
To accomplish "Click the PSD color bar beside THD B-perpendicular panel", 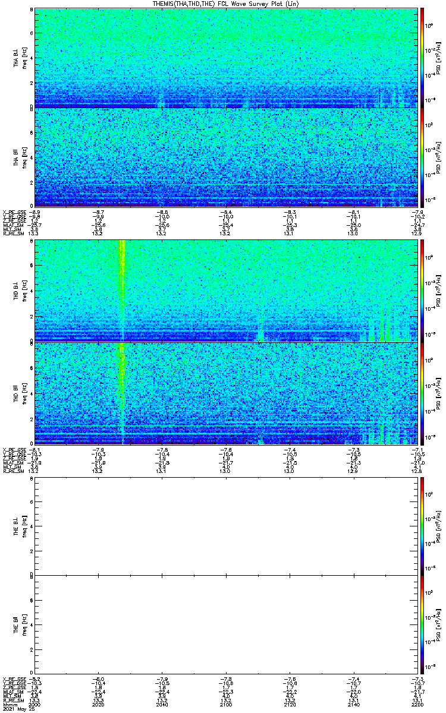I will (x=422, y=291).
